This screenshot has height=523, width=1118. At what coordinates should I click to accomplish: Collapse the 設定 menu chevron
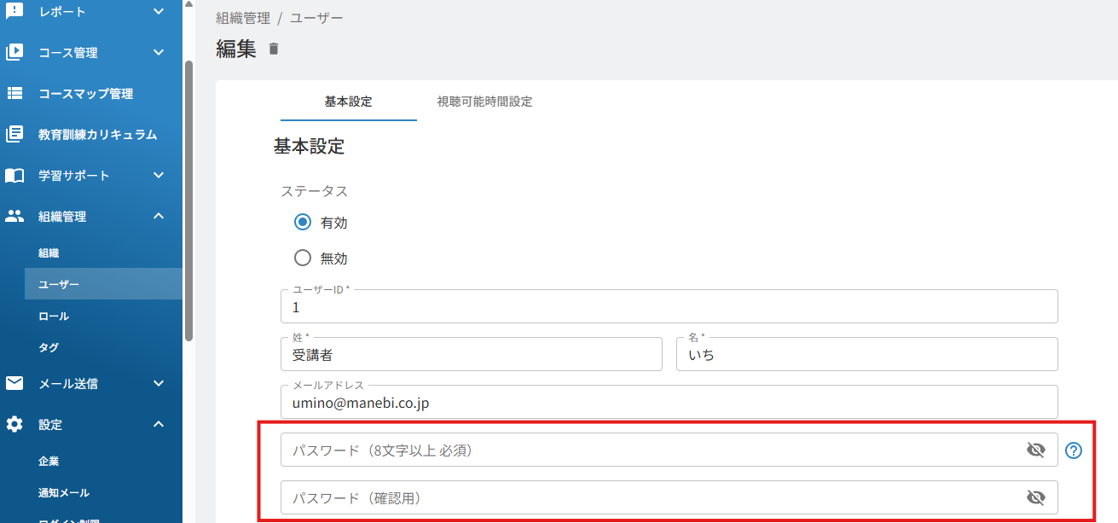159,424
